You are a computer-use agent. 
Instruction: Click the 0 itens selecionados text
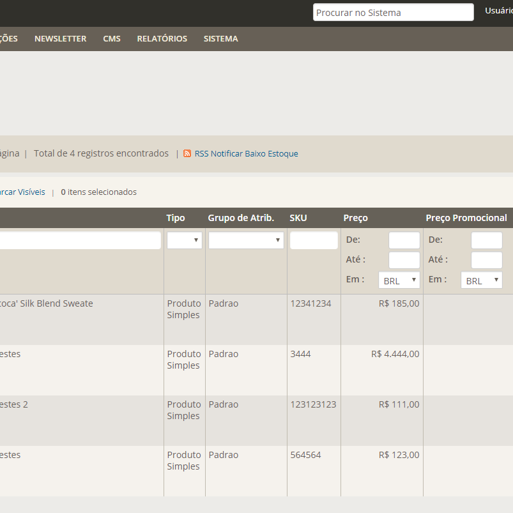[99, 192]
